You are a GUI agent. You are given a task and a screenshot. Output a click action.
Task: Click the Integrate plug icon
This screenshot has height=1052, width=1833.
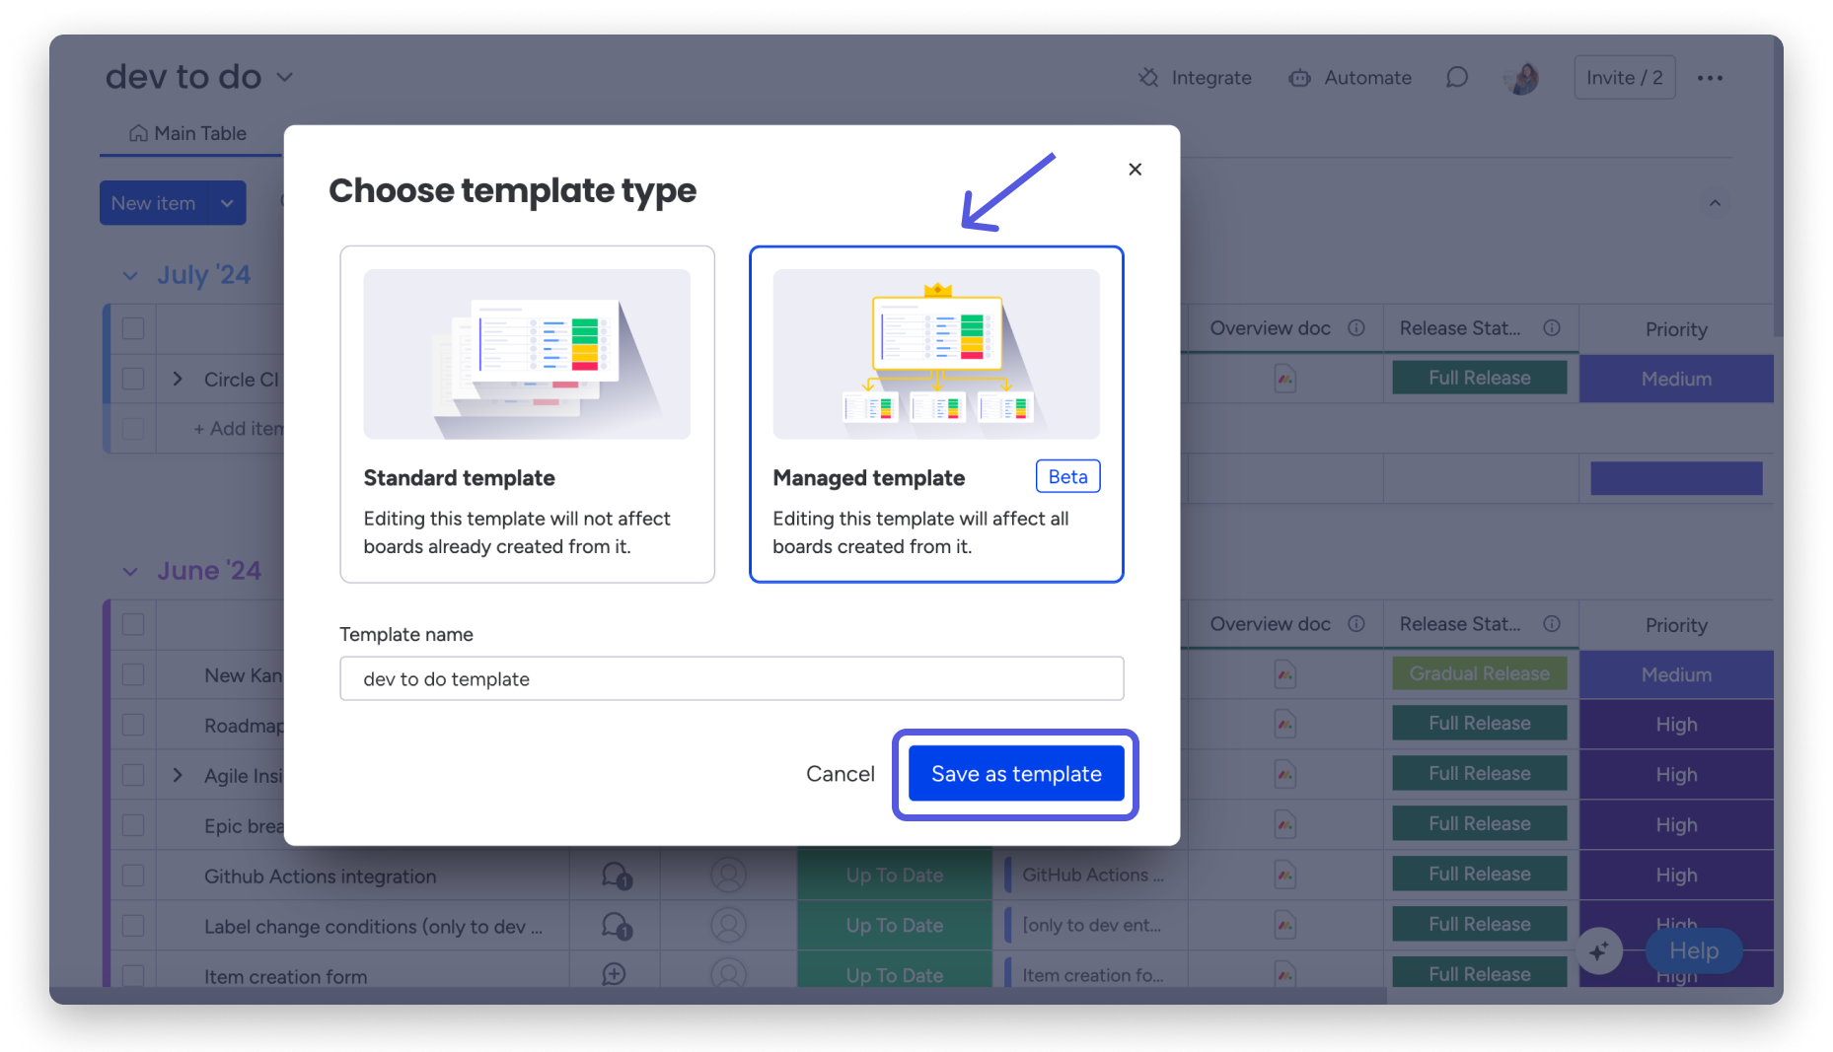[x=1148, y=78]
